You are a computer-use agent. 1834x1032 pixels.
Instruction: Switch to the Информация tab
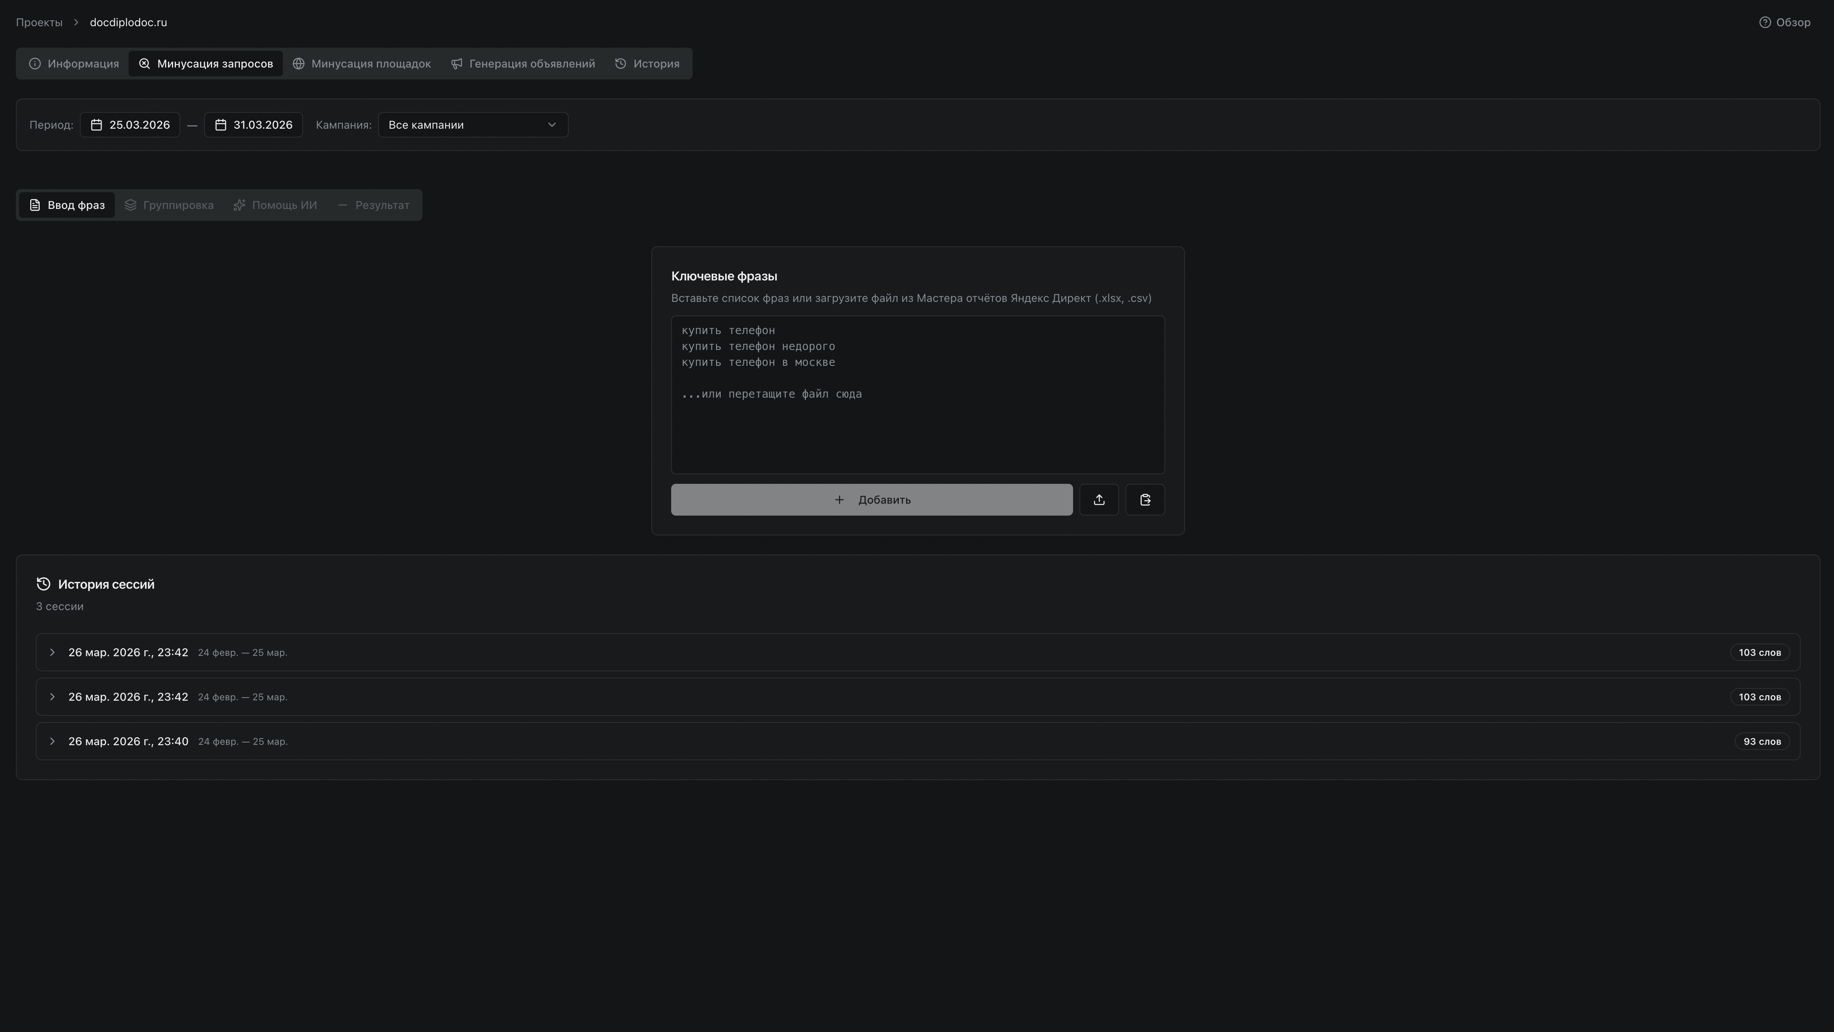(x=74, y=64)
